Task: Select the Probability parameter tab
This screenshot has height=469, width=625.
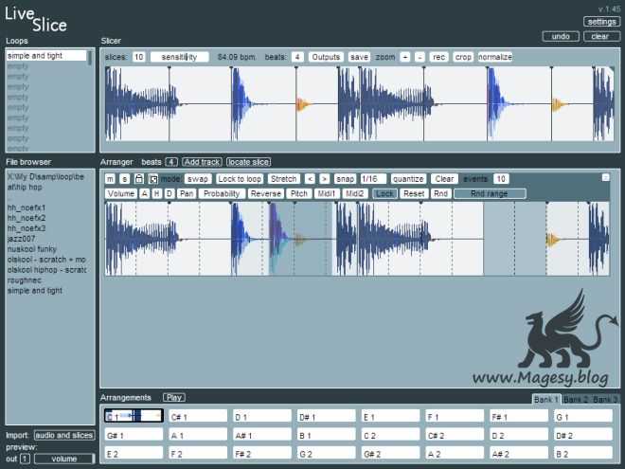Action: [x=222, y=194]
